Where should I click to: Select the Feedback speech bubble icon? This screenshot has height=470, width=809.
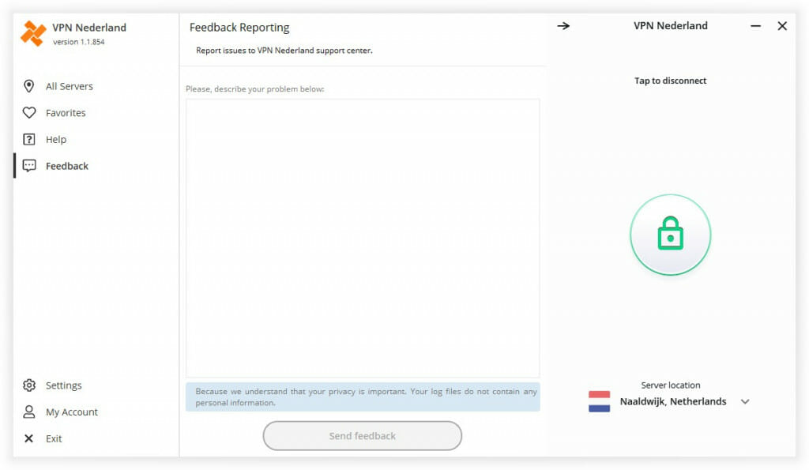click(x=29, y=166)
